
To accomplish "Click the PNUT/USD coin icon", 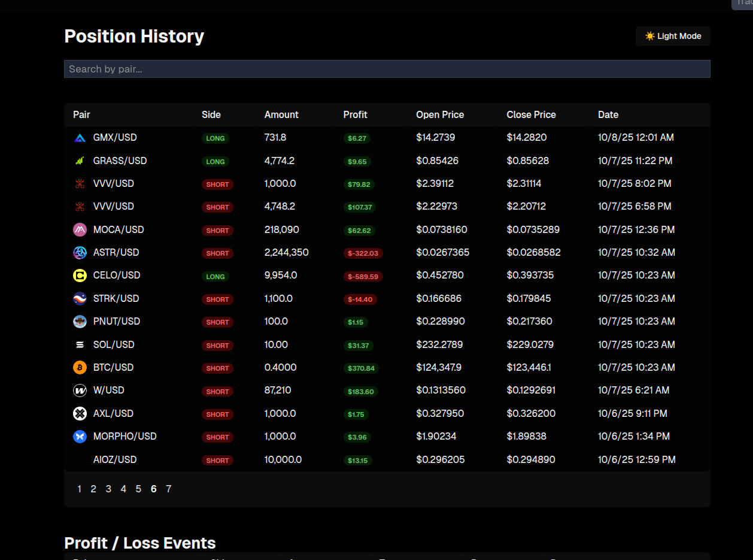I will tap(80, 322).
